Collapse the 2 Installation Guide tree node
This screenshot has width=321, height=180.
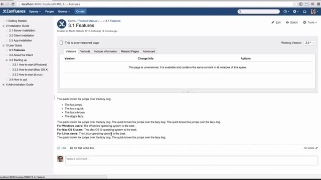[x=4, y=26]
